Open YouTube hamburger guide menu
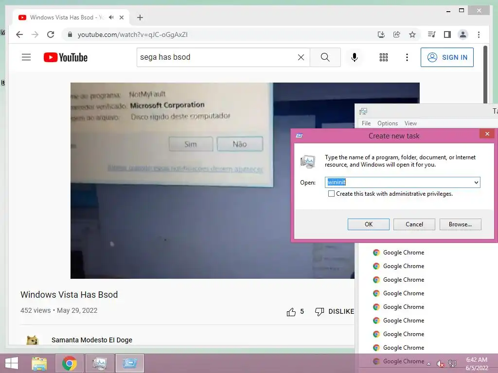498x373 pixels. [26, 57]
